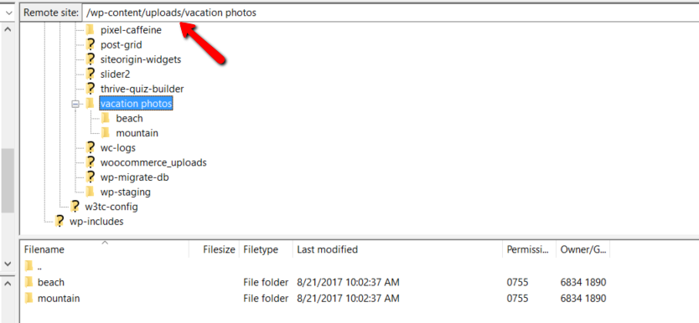699x323 pixels.
Task: Click the pixel-caffeine folder icon
Action: click(91, 30)
